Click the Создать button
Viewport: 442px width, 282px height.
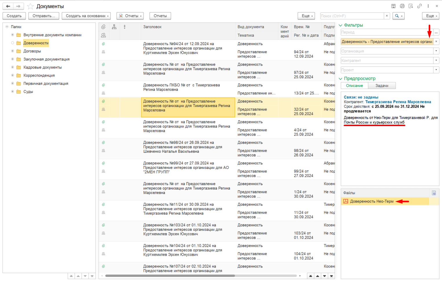click(x=14, y=16)
